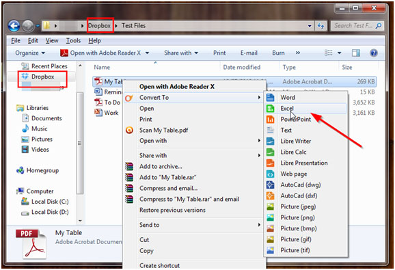This screenshot has height=270, width=395.
Task: Open the address bar history dropdown
Action: point(310,26)
